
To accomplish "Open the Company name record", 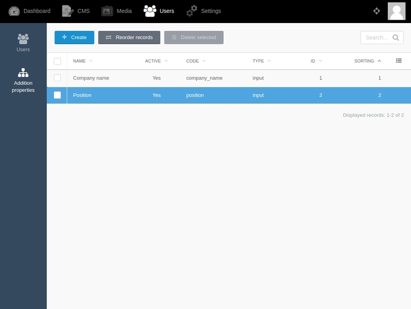I will click(91, 78).
